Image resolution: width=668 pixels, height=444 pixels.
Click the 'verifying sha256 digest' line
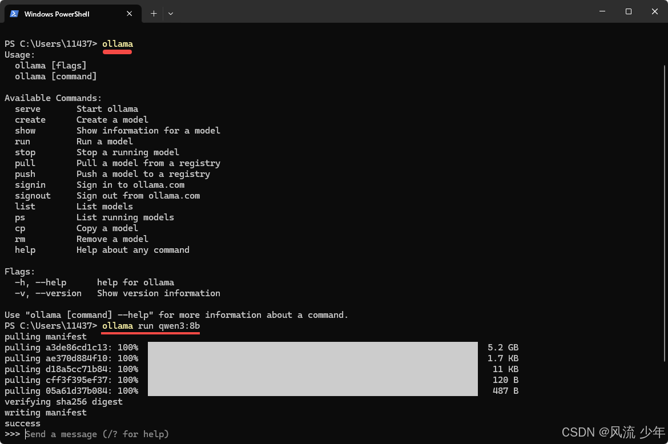pos(63,402)
